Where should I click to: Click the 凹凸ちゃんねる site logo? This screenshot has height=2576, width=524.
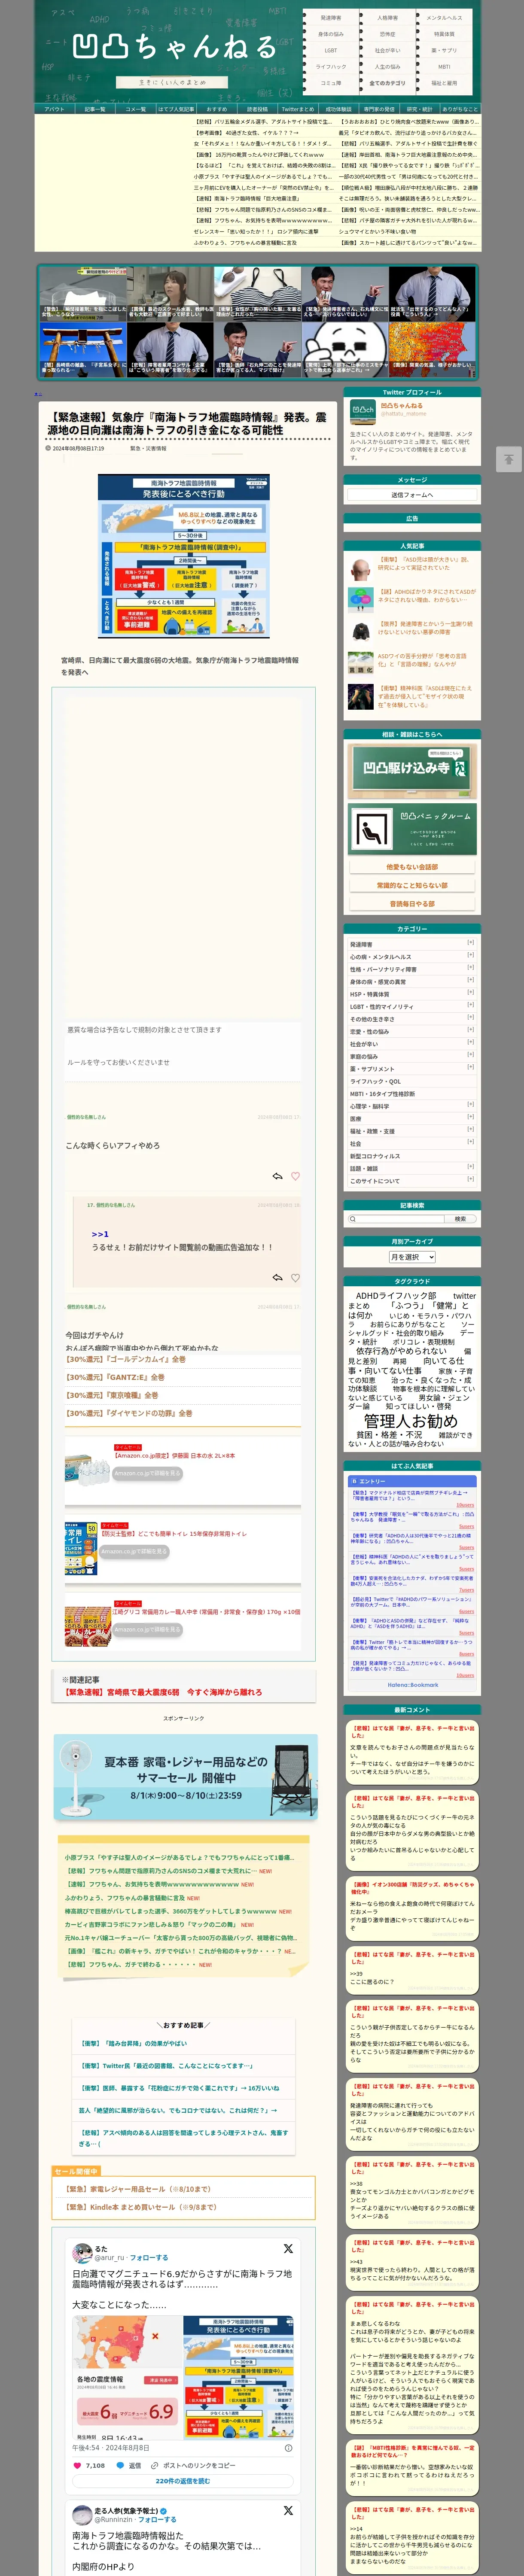[x=174, y=47]
